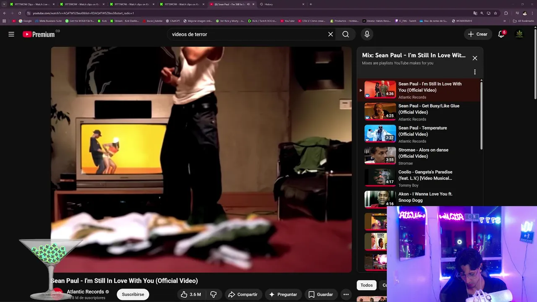Open the Atomic Habits bookmark
537x302 pixels.
pyautogui.click(x=376, y=21)
